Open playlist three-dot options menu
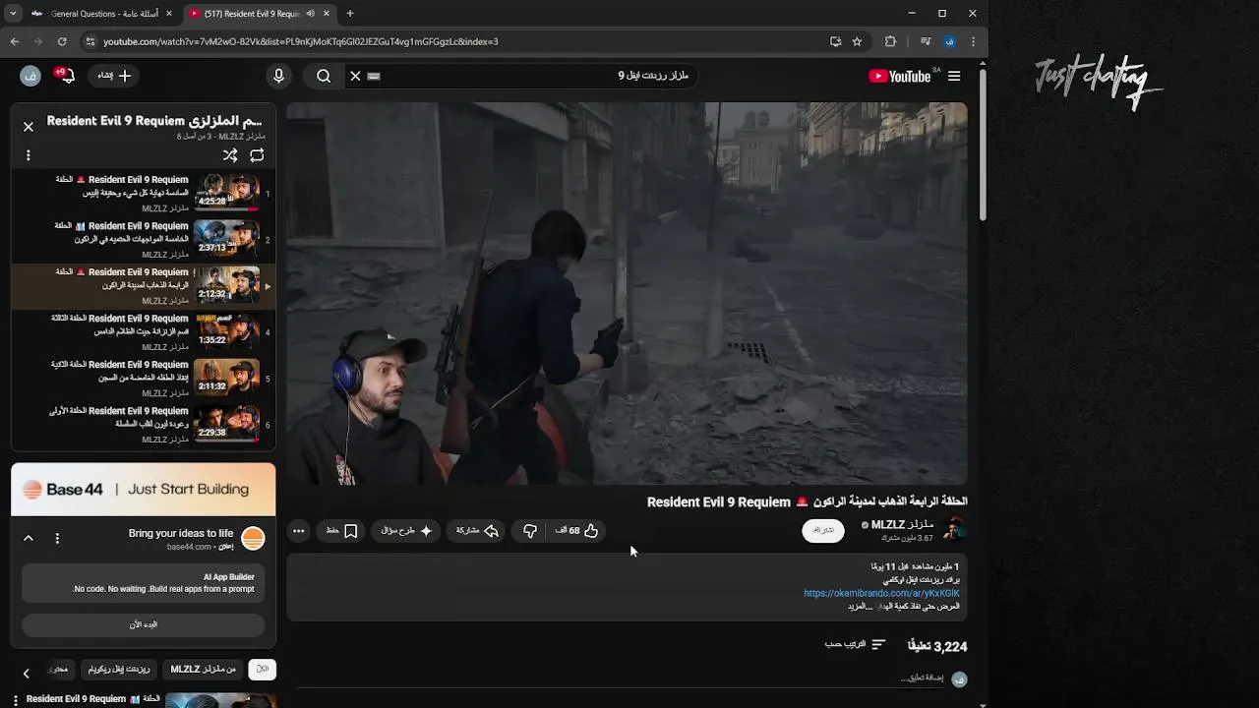1259x708 pixels. (29, 155)
